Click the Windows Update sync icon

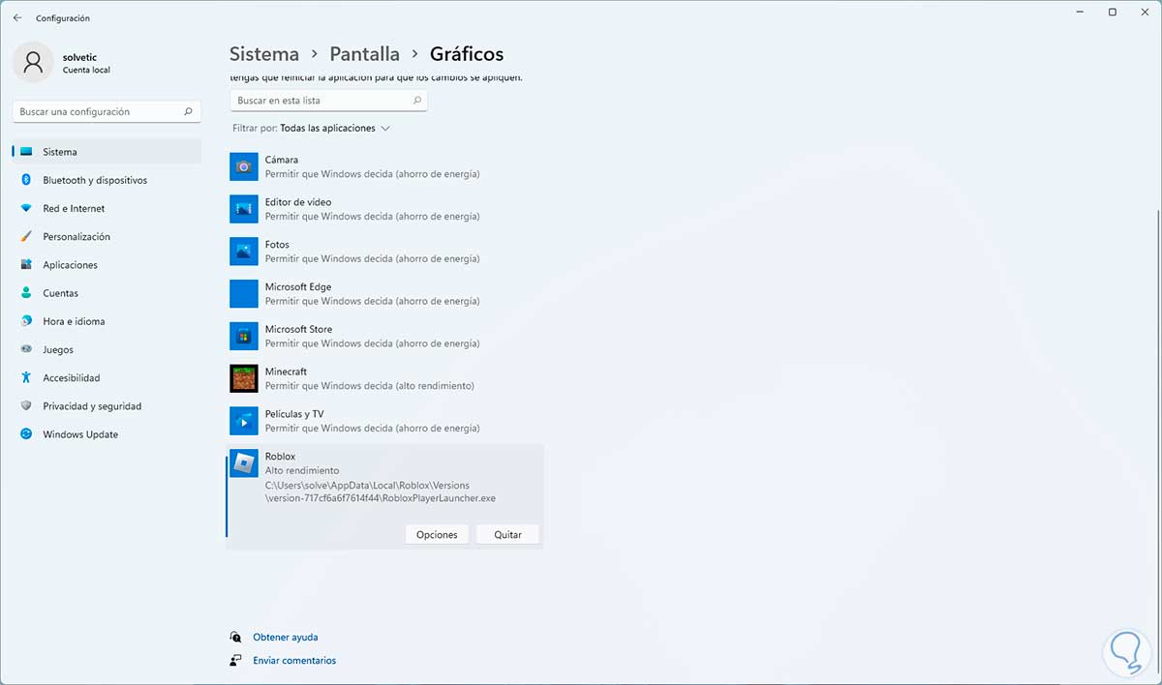coord(26,434)
